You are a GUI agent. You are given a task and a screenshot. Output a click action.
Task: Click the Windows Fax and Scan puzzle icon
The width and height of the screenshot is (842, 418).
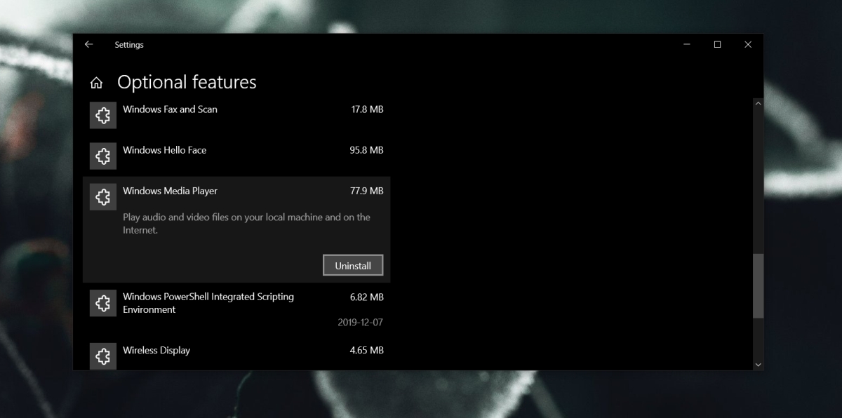click(103, 115)
